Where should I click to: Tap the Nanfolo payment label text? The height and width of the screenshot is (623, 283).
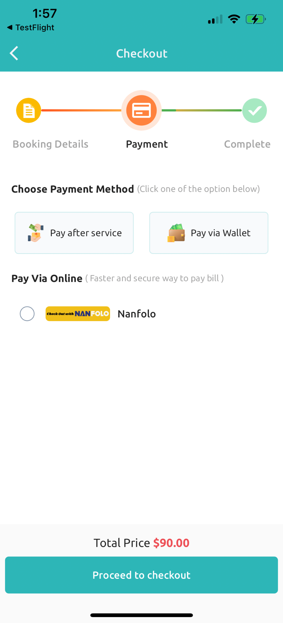coord(137,314)
